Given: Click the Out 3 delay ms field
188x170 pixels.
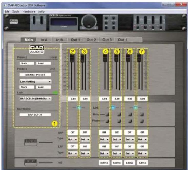Looking at the screenshot, I should [x=130, y=163].
